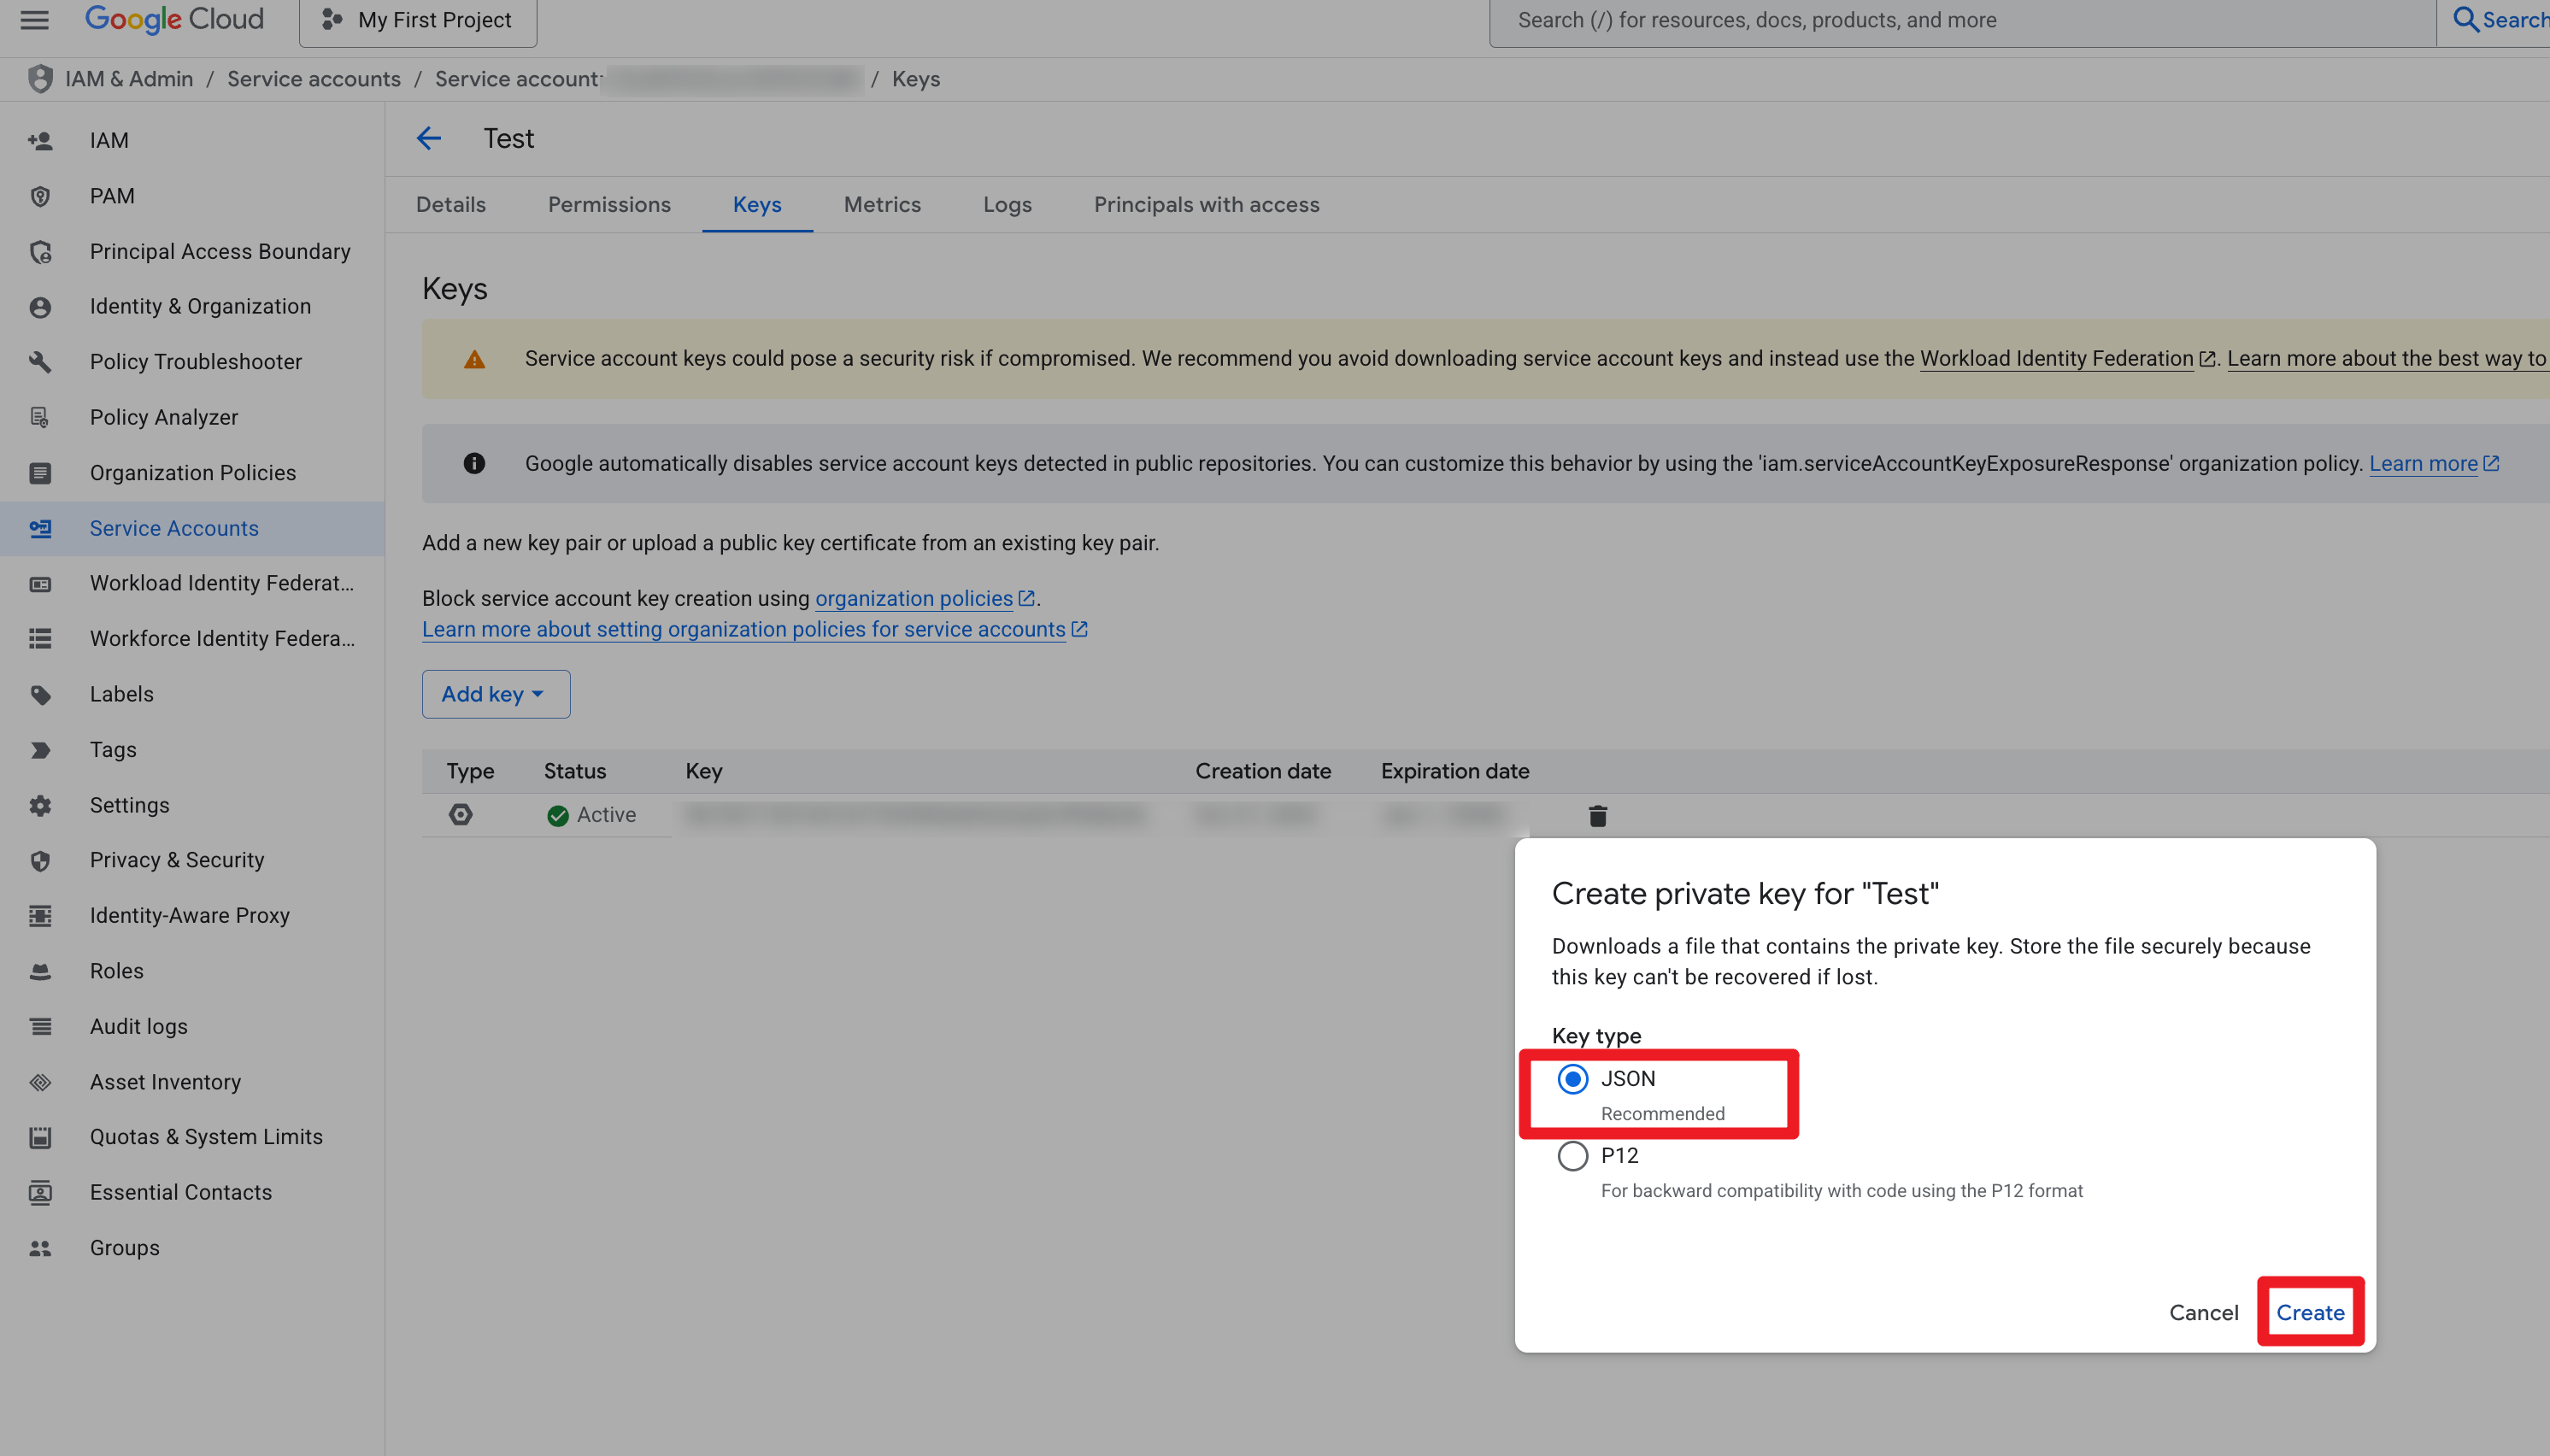This screenshot has width=2550, height=1456.
Task: Click the Policy Troubleshooter wrench icon
Action: tap(40, 362)
